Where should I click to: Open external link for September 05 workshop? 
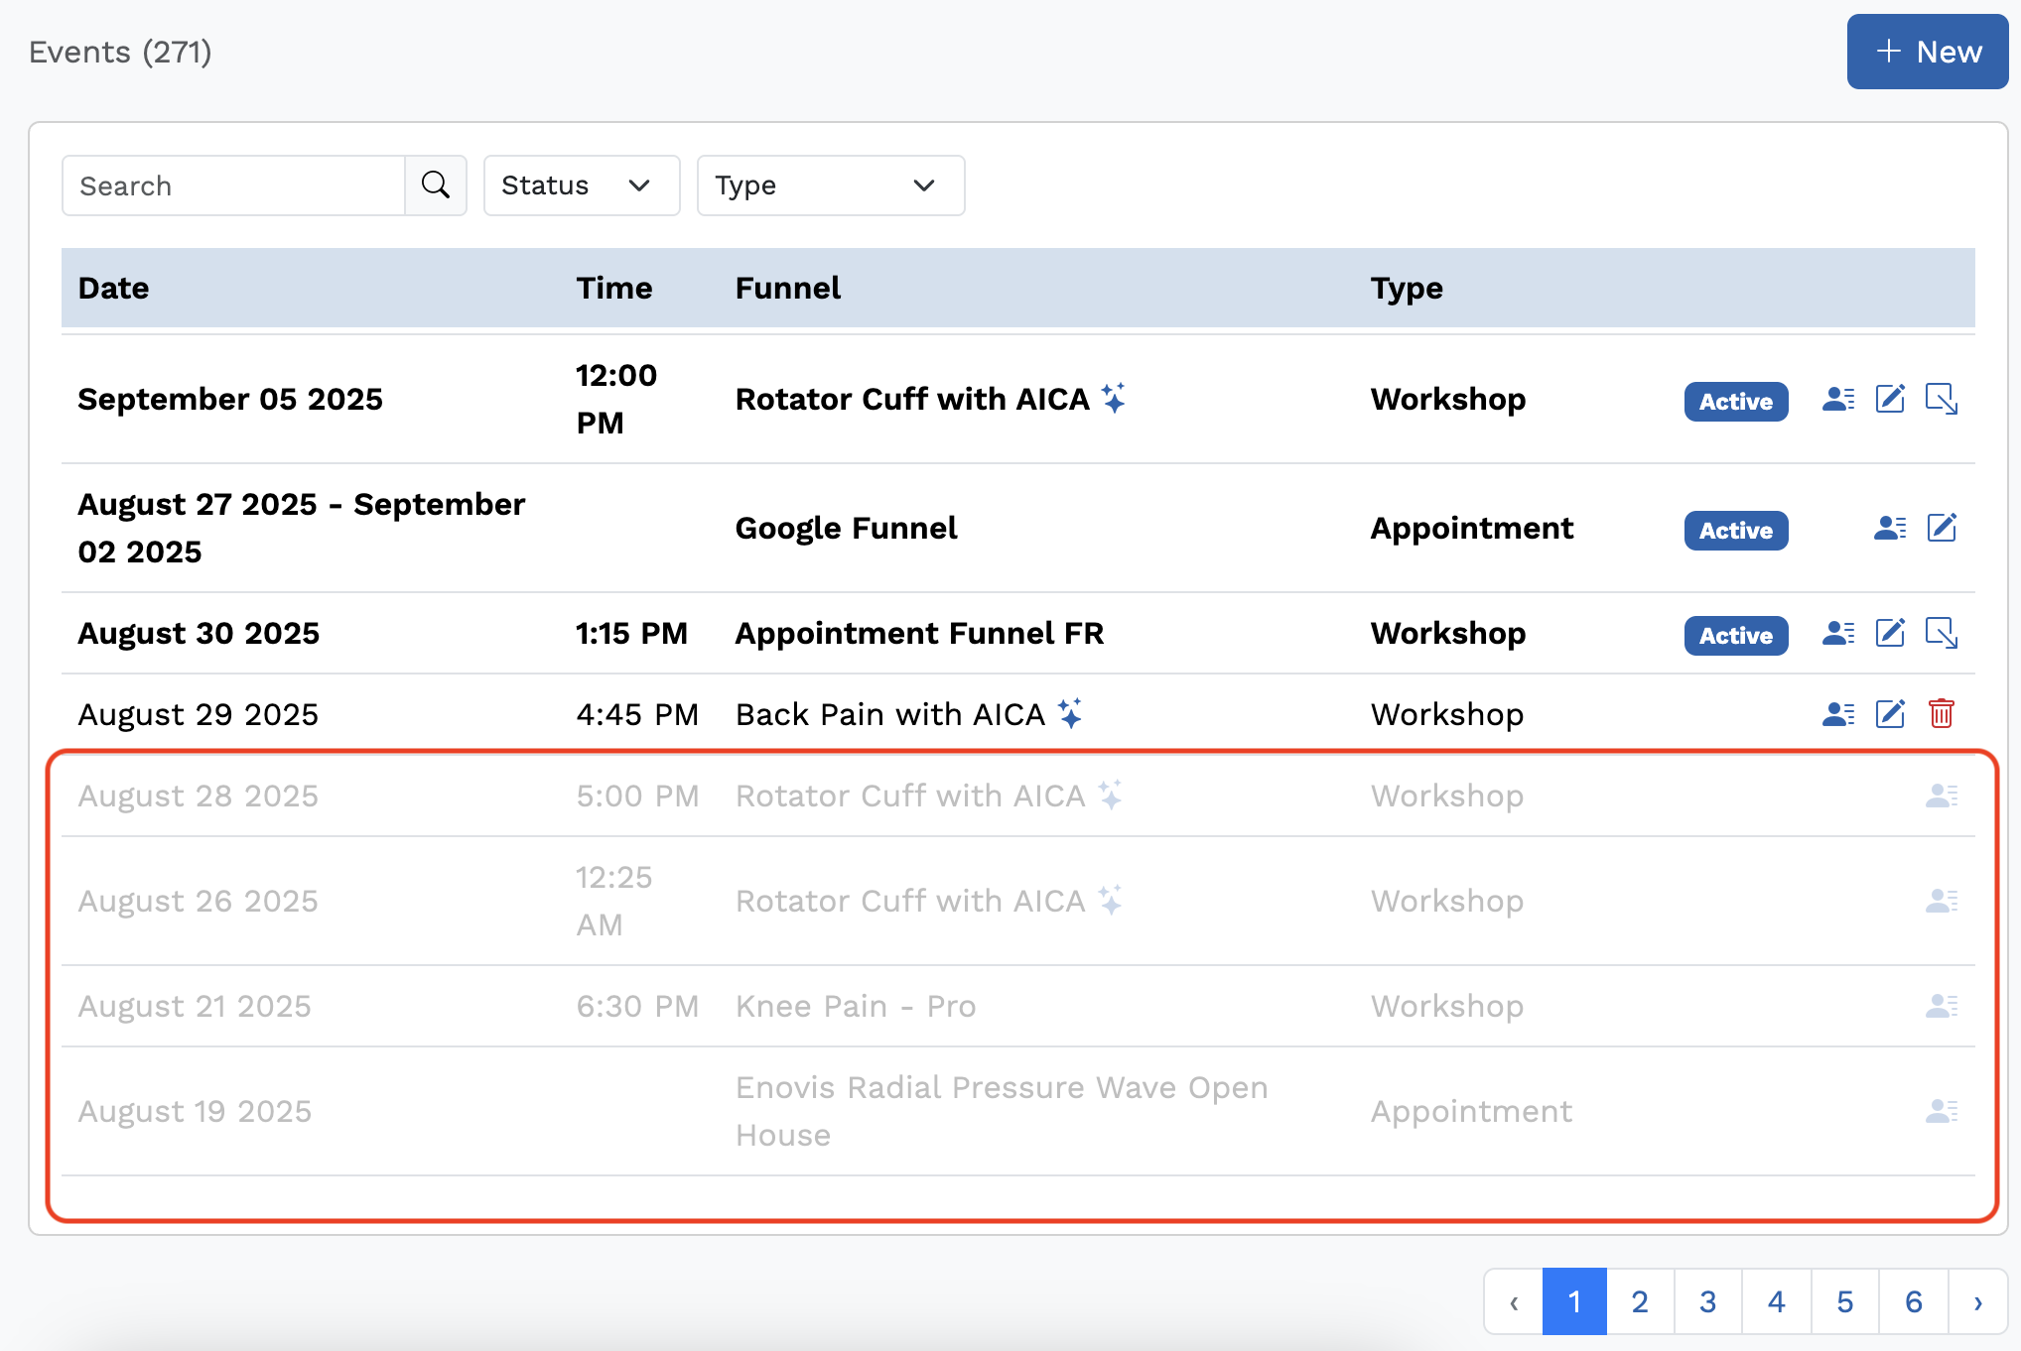[1941, 400]
